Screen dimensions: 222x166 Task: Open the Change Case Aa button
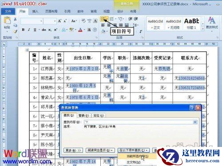74,21
